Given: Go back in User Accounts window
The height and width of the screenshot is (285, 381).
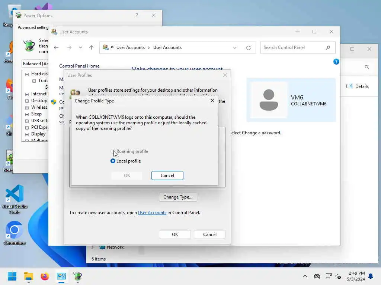Looking at the screenshot, I should (x=56, y=47).
